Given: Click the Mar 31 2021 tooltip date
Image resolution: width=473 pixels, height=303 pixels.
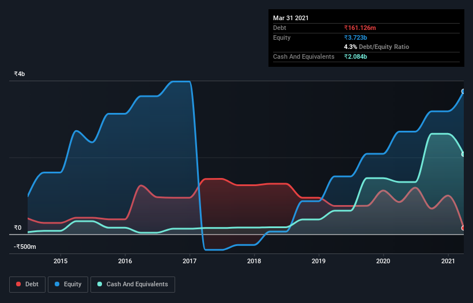Looking at the screenshot, I should point(291,18).
